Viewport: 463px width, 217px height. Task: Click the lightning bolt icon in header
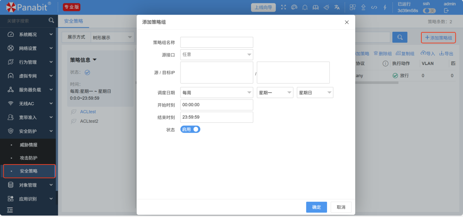point(385,7)
